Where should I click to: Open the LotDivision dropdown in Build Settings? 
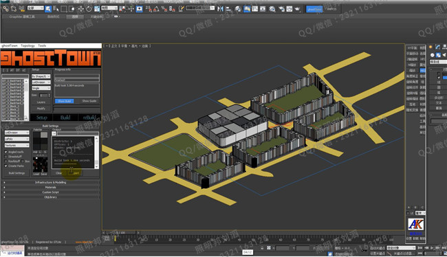(17, 133)
